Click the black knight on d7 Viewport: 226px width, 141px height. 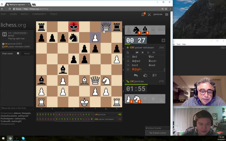(74, 37)
